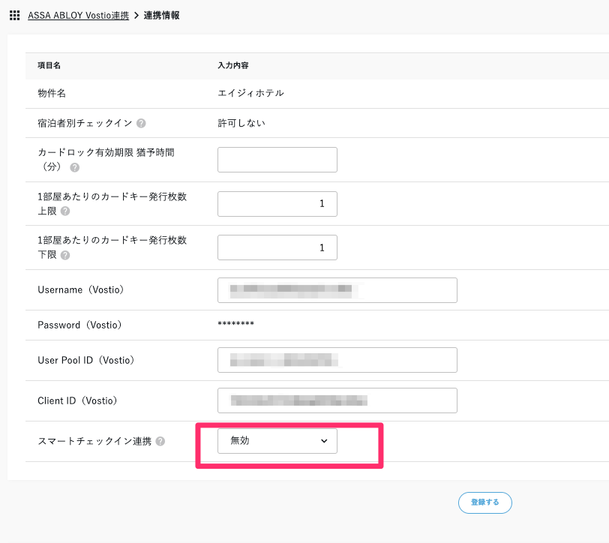Click help icon for カードキー発行枚数 下限
609x543 pixels.
(65, 255)
